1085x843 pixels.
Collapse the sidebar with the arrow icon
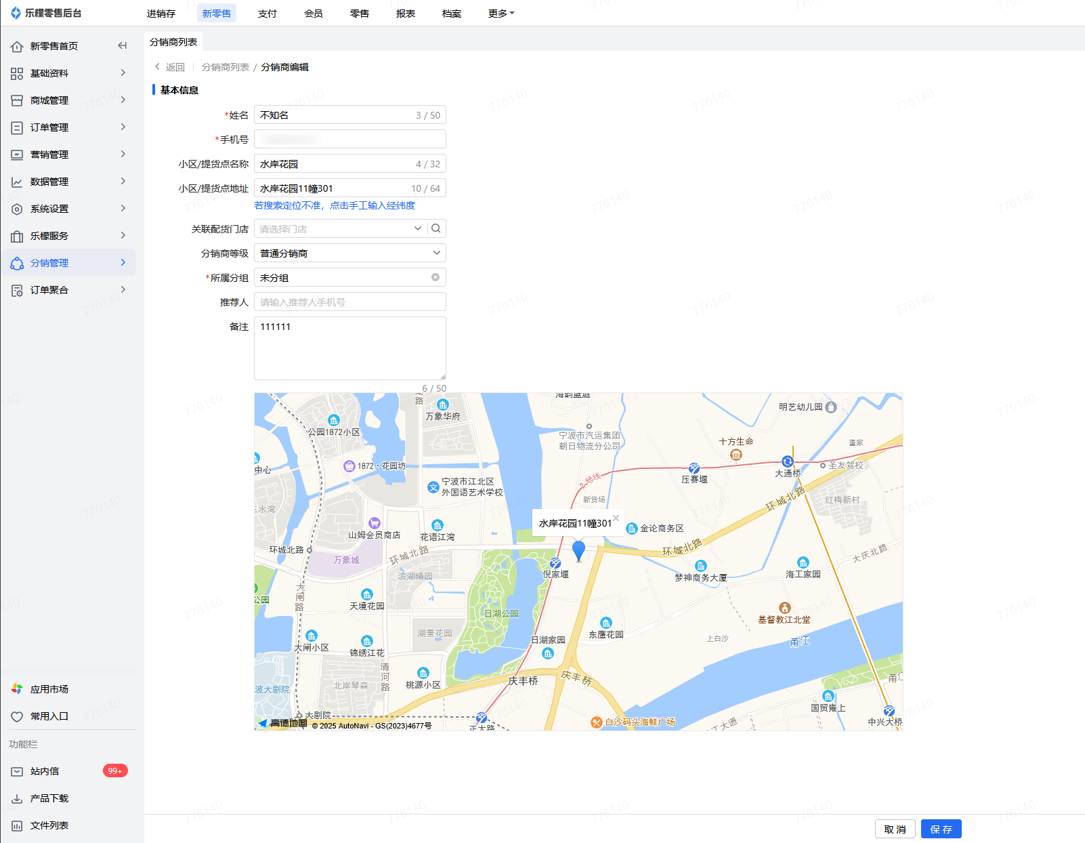click(x=123, y=45)
